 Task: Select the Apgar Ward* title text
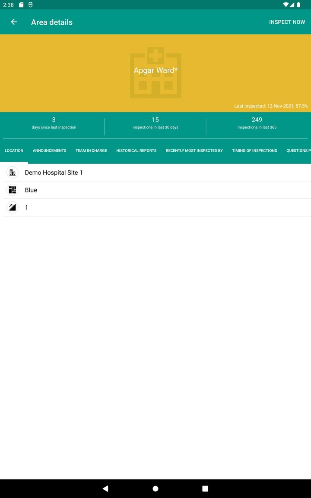155,70
